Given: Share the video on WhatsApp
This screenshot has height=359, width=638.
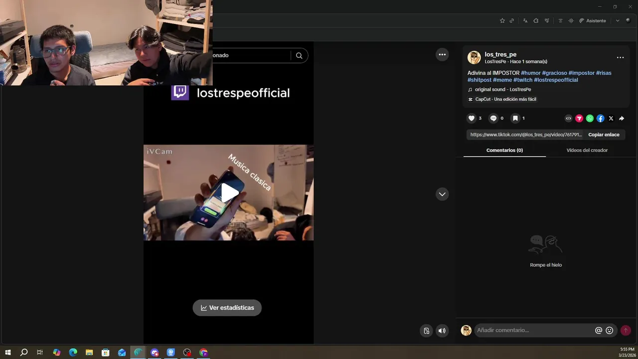Looking at the screenshot, I should (x=590, y=118).
